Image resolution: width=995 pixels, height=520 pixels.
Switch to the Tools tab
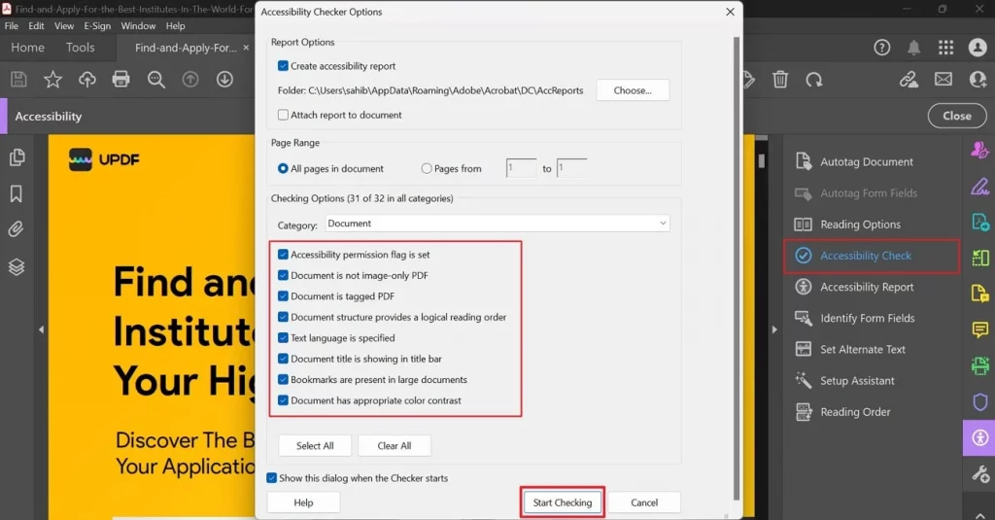click(80, 48)
